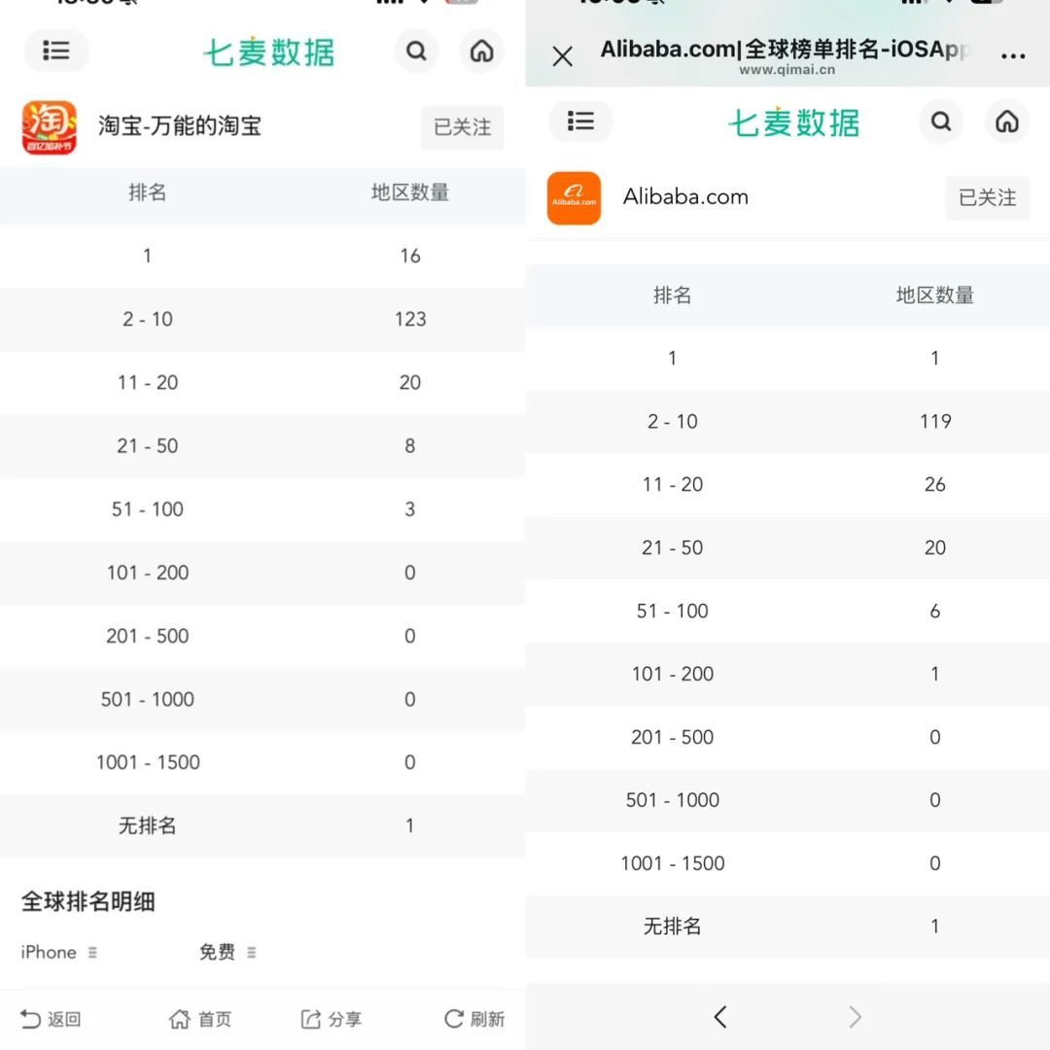Unfollow Alibaba.com via 已关注 button
The image size is (1050, 1050).
pos(988,198)
